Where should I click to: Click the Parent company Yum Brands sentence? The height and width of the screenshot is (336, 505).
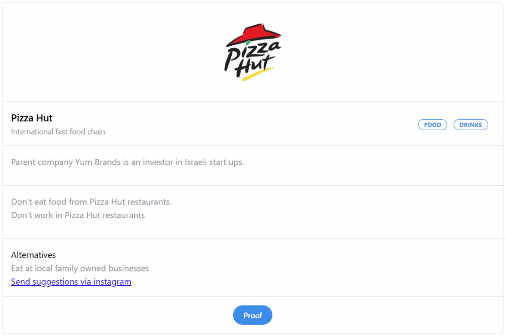[x=128, y=162]
